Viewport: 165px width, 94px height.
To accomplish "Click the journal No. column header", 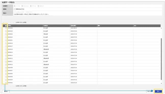I will coord(25,26).
